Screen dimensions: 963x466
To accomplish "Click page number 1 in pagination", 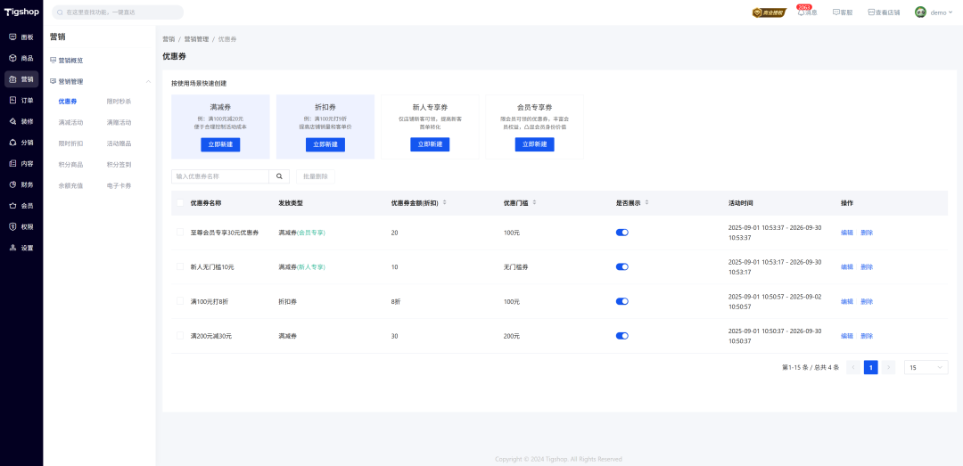I will 870,367.
